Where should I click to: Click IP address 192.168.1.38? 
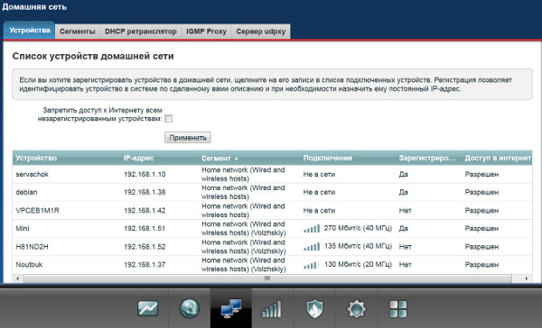tap(145, 192)
